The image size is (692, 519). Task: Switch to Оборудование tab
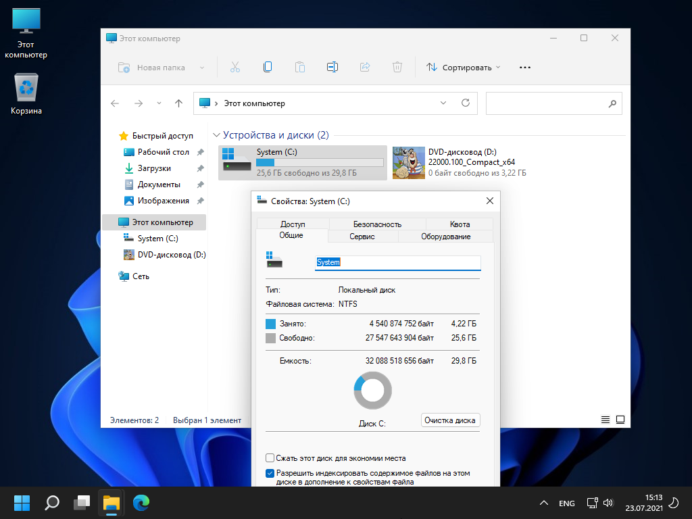click(446, 237)
